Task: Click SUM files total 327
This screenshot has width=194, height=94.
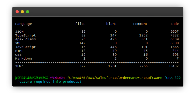Action: pos(83,66)
